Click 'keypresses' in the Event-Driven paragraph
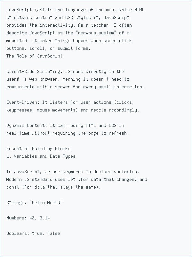The height and width of the screenshot is (257, 192). pyautogui.click(x=19, y=110)
